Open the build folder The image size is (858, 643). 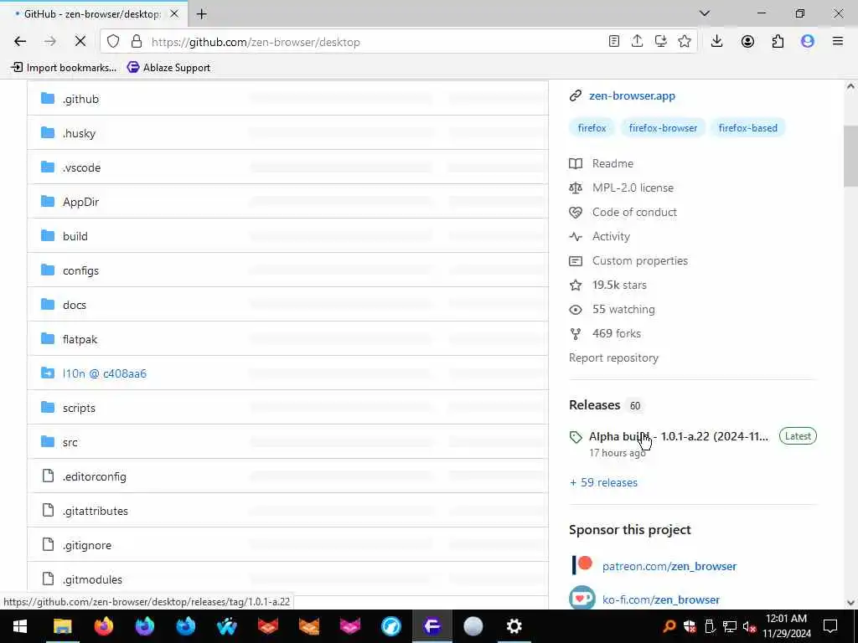pos(75,236)
